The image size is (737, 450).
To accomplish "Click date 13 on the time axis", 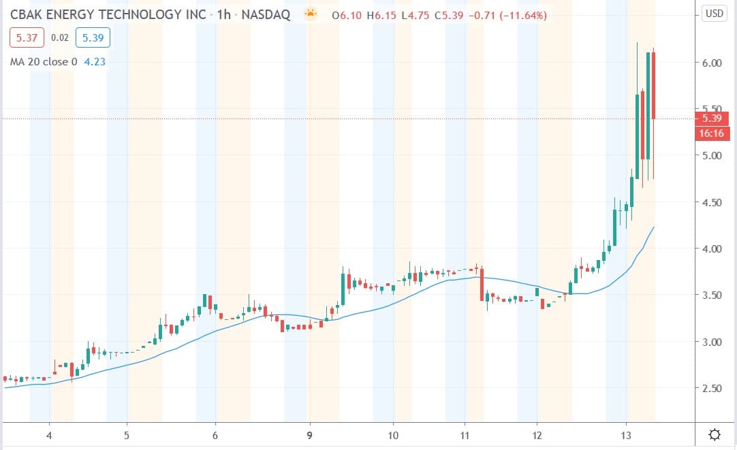I will point(627,435).
